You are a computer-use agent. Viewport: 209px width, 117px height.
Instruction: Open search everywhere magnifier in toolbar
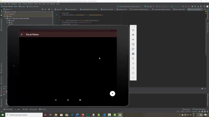coord(204,6)
